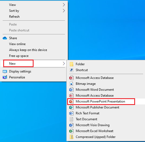Choose Free up space
Viewport: 145px width, 142px height.
click(19, 56)
